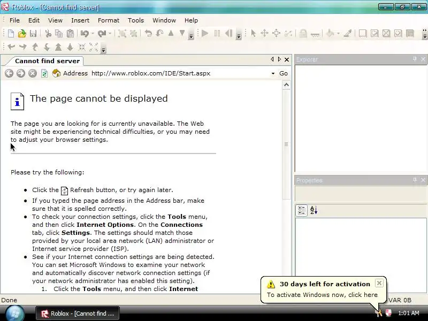
Task: Open the Edit menu
Action: pyautogui.click(x=34, y=20)
